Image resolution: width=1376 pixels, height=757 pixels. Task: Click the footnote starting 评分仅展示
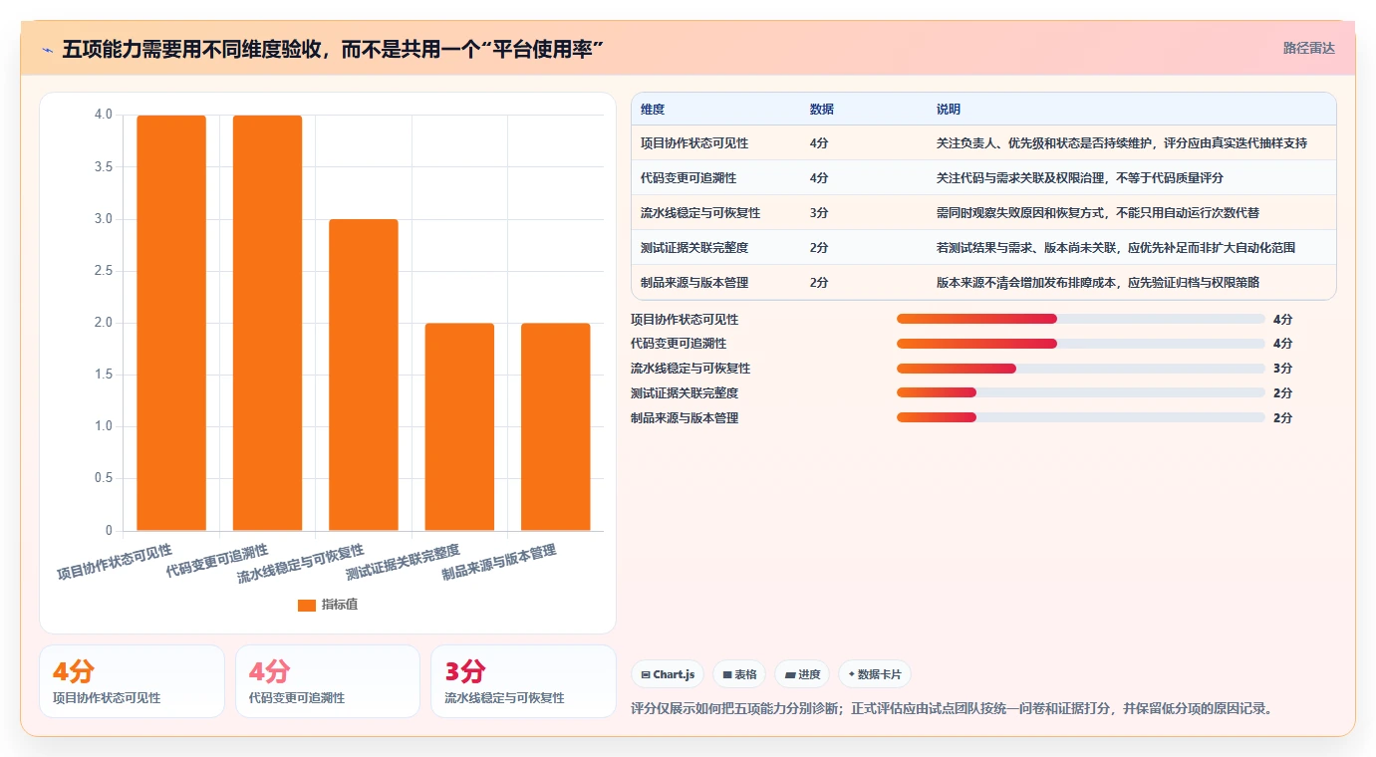tap(953, 709)
